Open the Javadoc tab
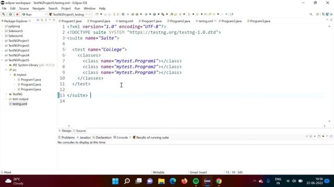This screenshot has width=334, height=187. click(x=83, y=137)
